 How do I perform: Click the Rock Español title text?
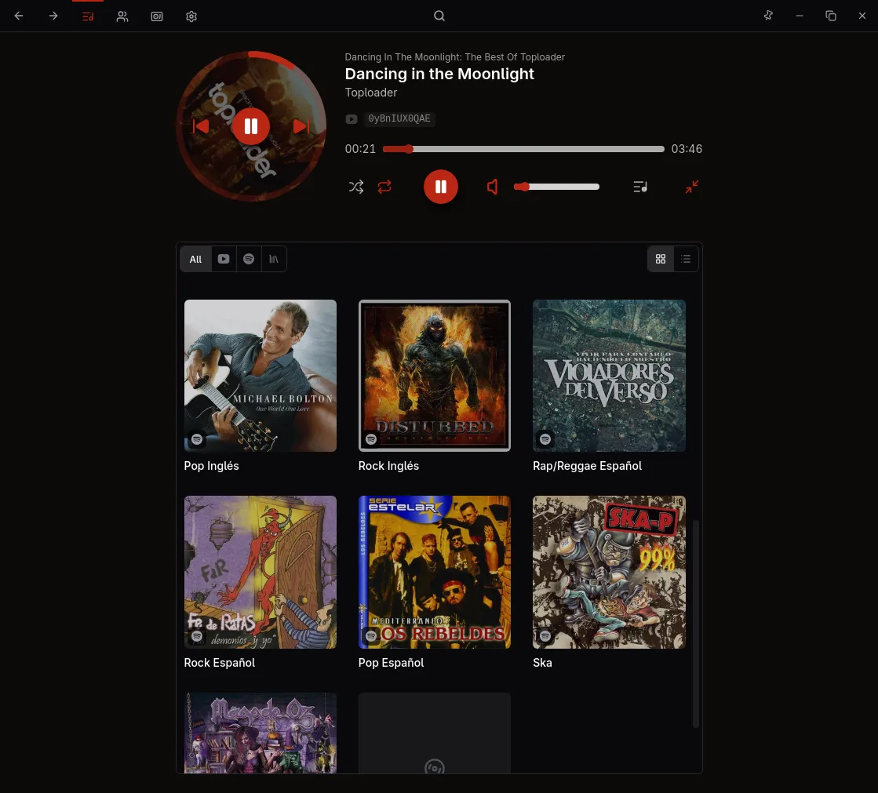220,663
